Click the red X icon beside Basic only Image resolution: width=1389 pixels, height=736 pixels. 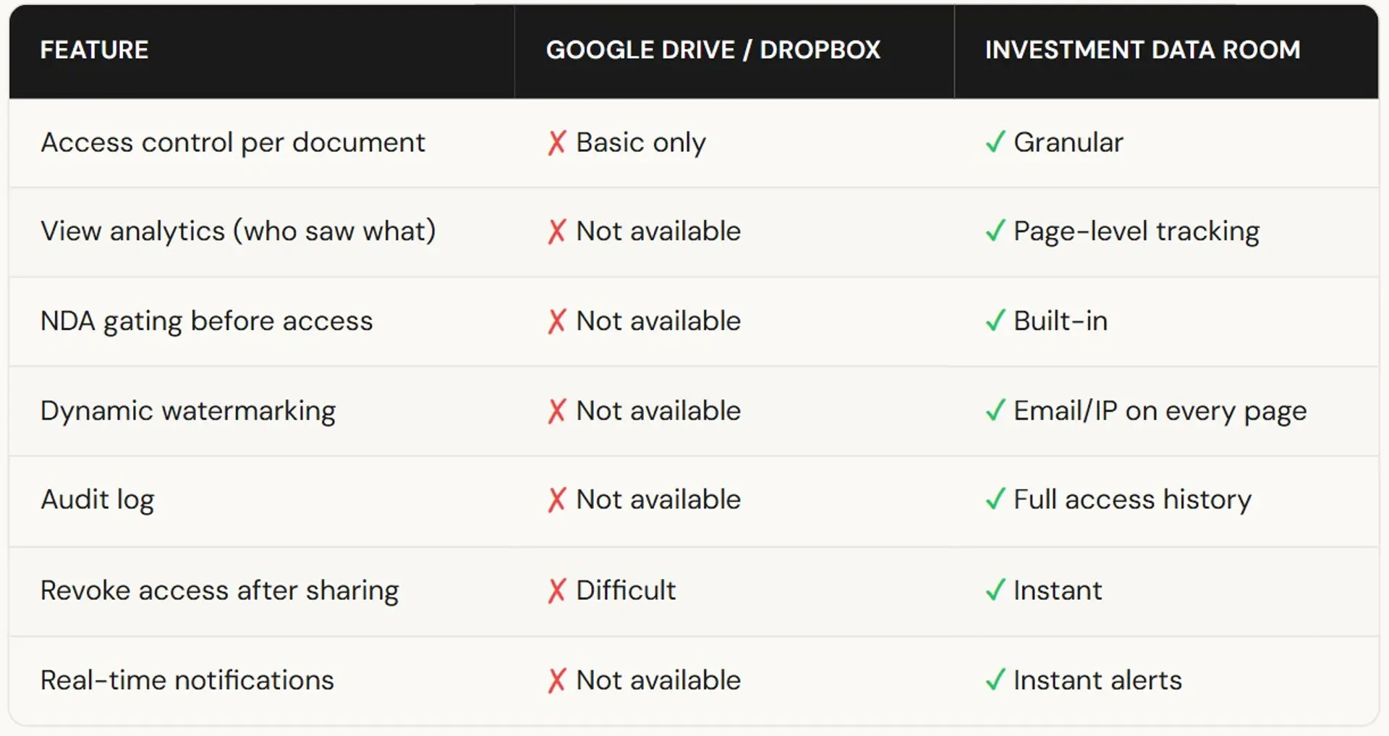556,143
